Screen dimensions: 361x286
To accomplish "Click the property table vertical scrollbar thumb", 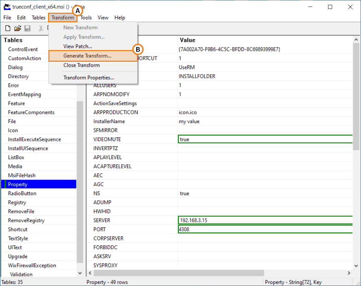I will tap(356, 97).
